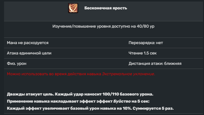This screenshot has height=115, width=204.
Task: Click the 'Каждый эффект увеличивает' sentence
Action: pyautogui.click(x=35, y=108)
